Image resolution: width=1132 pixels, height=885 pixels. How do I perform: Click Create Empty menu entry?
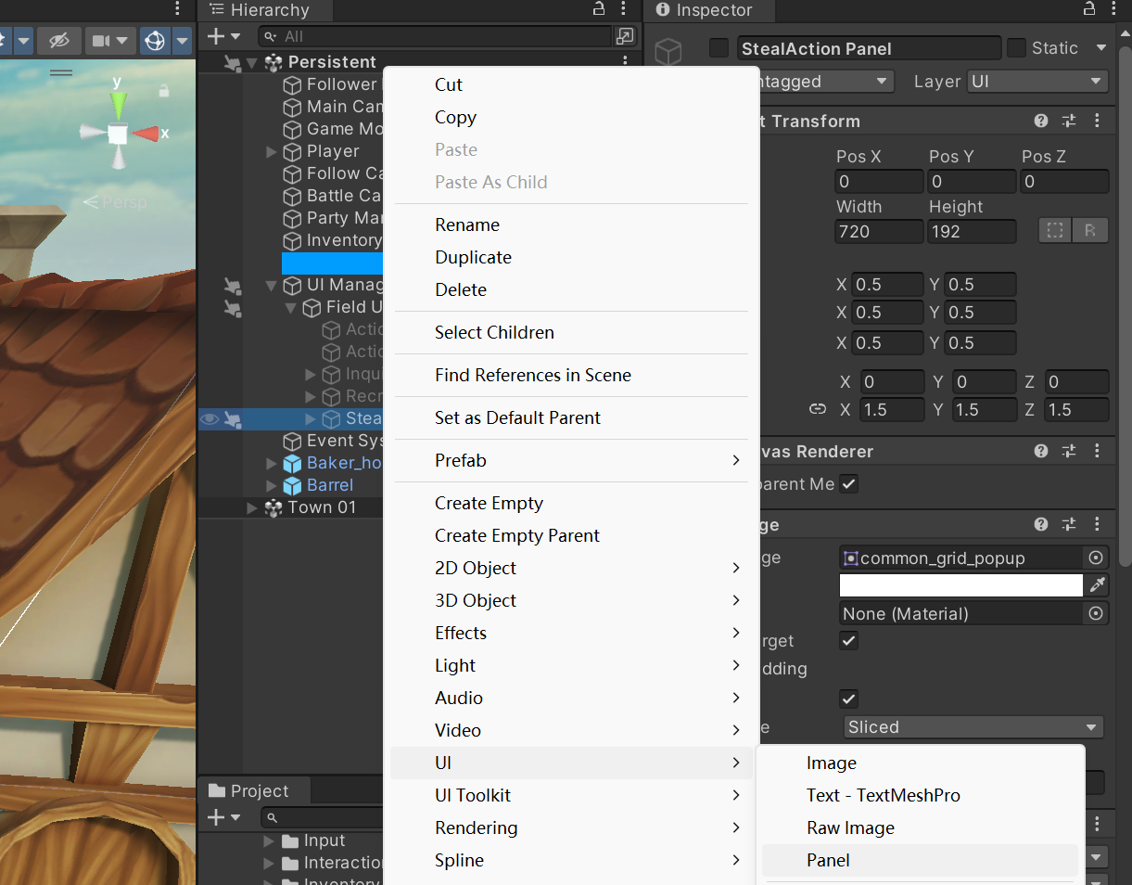(489, 503)
